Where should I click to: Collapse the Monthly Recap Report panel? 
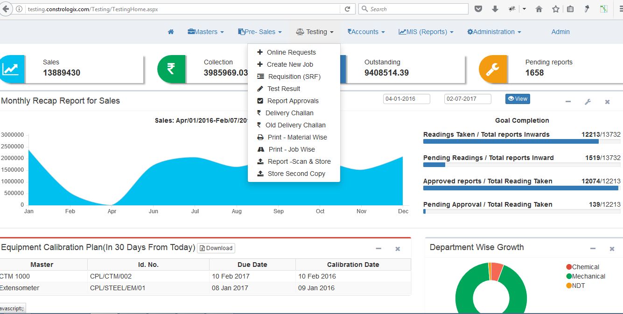point(568,101)
